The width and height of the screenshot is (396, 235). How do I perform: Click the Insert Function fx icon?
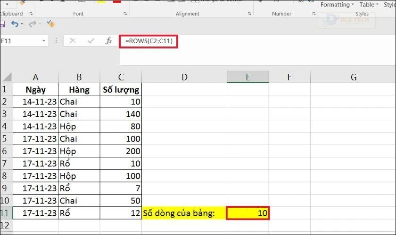tap(108, 41)
